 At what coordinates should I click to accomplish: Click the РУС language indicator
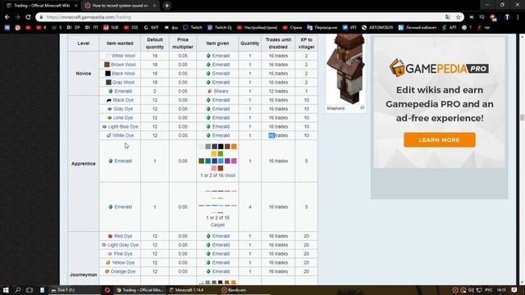click(489, 290)
